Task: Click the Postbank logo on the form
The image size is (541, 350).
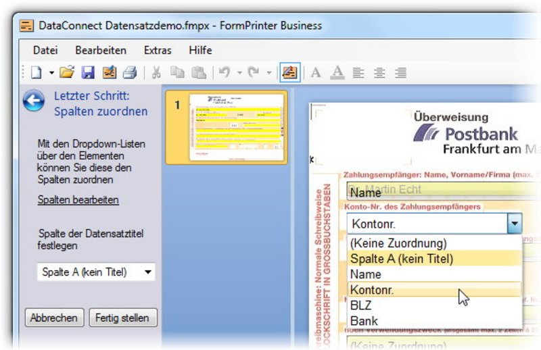Action: [466, 134]
